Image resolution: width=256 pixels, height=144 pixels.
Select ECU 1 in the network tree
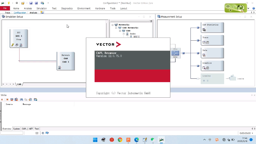point(136,37)
